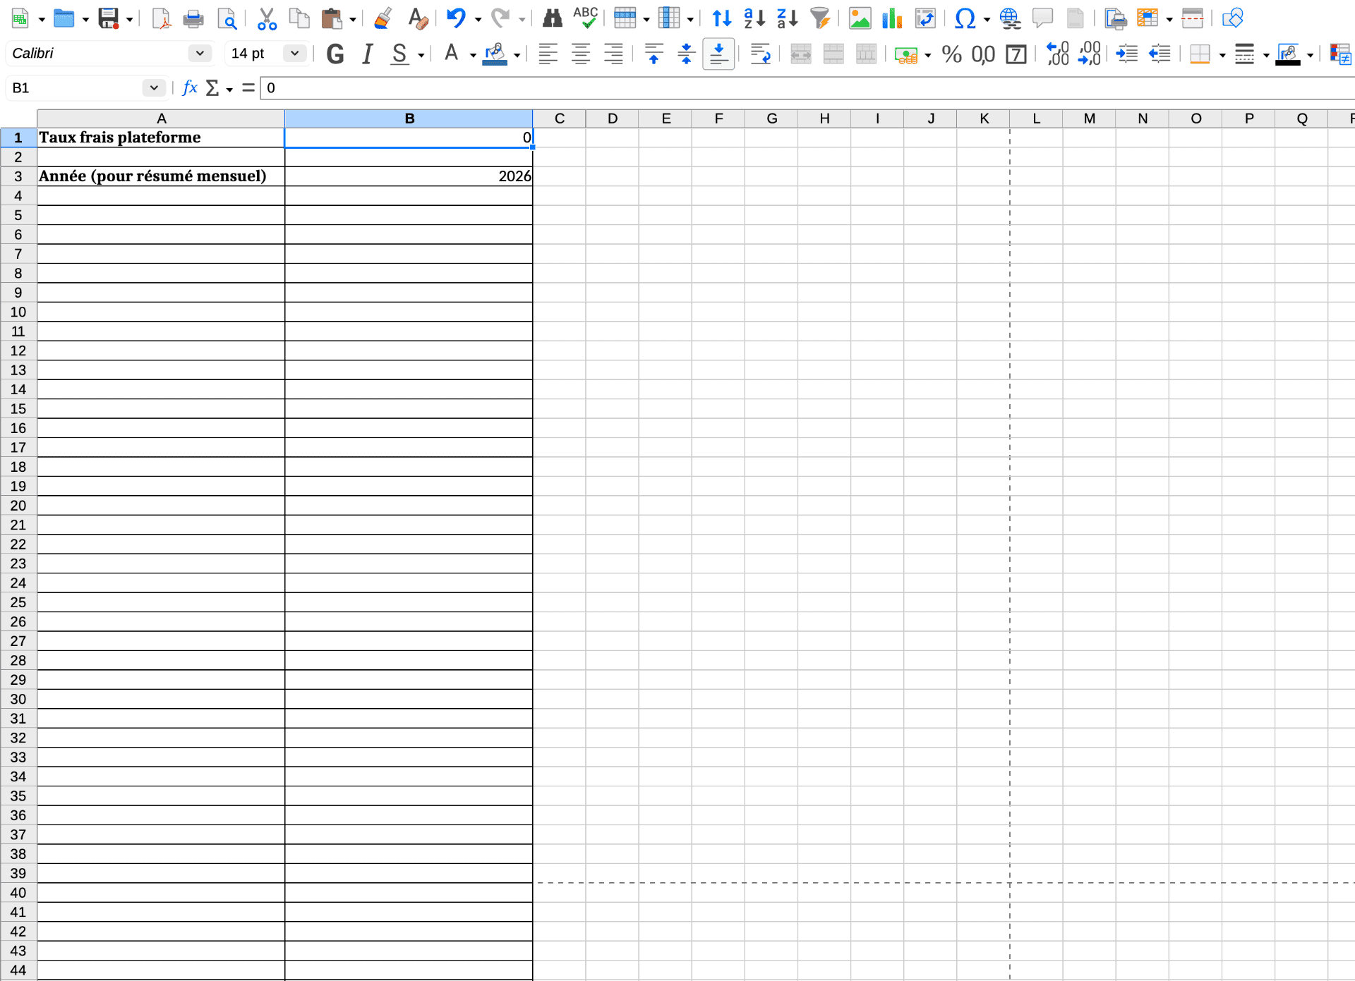The height and width of the screenshot is (981, 1355).
Task: Click the Export as PDF icon
Action: pos(162,18)
